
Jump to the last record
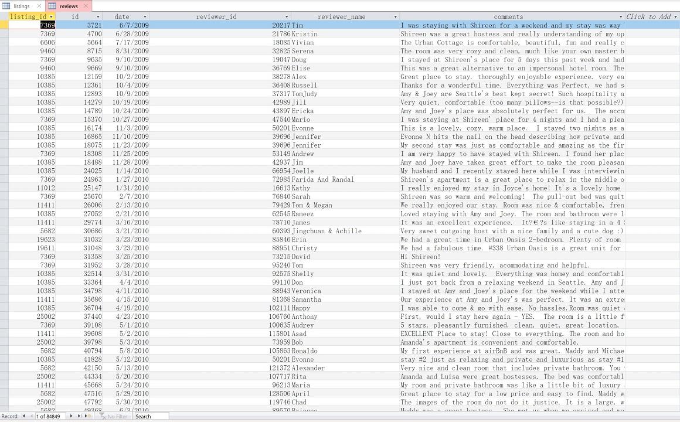79,416
